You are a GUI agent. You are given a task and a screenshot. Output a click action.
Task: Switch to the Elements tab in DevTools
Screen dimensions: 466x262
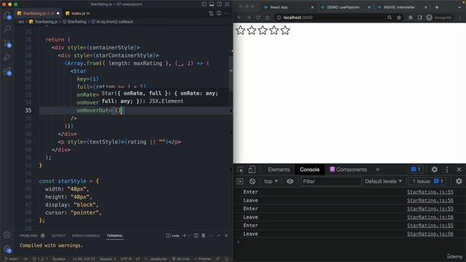point(278,170)
